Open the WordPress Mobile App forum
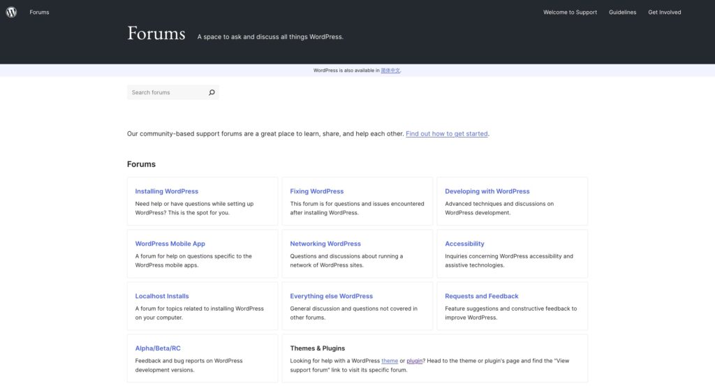This screenshot has height=391, width=715. click(x=170, y=244)
